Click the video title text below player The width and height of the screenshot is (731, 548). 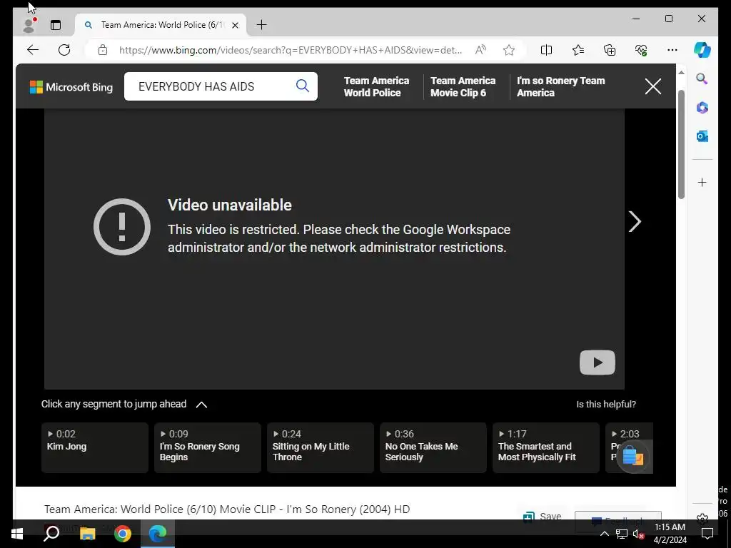click(x=227, y=509)
